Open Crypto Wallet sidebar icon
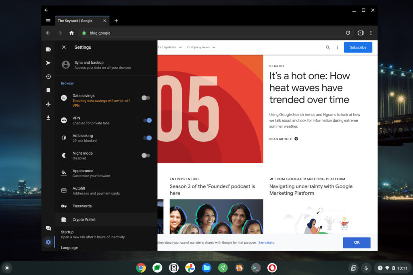The image size is (413, 275). point(48,49)
